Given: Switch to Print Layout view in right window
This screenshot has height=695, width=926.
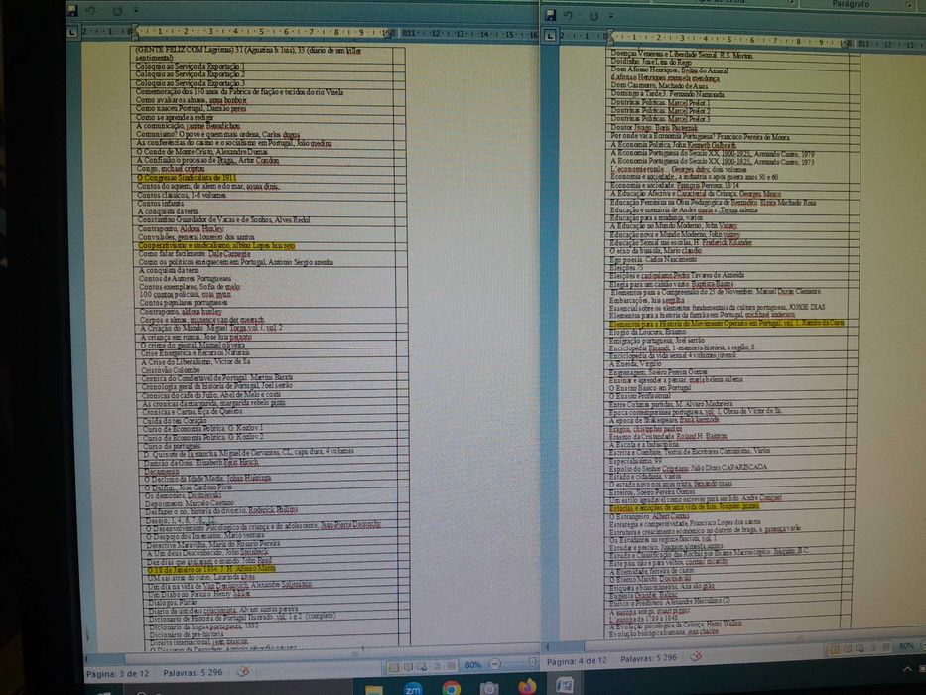Looking at the screenshot, I should point(834,649).
